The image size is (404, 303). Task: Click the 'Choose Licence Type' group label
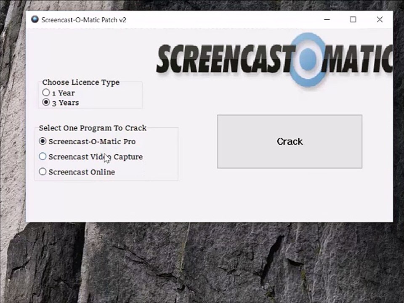(x=81, y=82)
